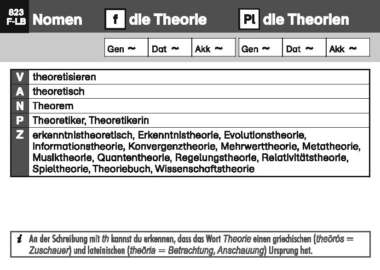Viewport: 380px width, 270px height.
Task: Click the singular 'Dat ~' cell
Action: 170,48
